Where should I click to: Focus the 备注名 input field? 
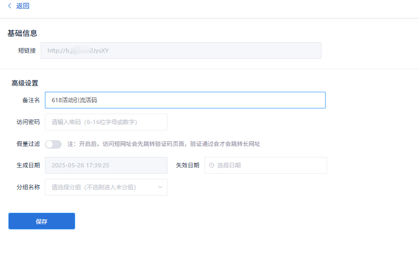click(185, 100)
